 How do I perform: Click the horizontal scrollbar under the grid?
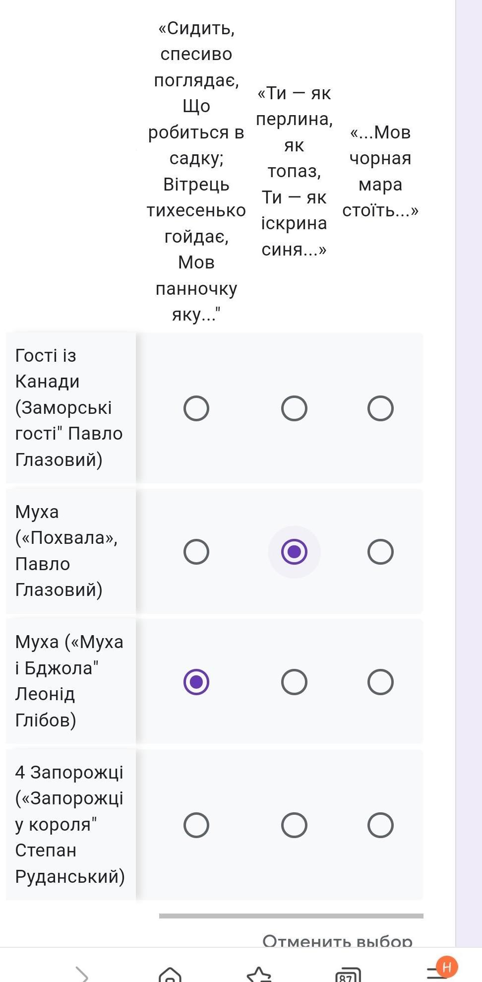click(x=291, y=916)
